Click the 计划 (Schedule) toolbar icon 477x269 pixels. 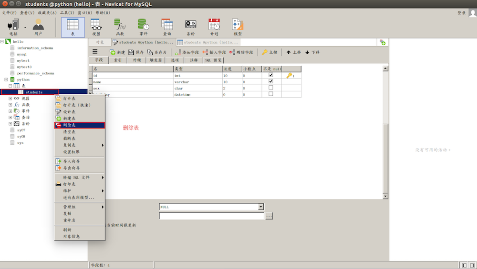[214, 27]
